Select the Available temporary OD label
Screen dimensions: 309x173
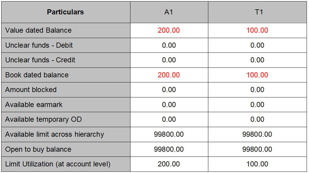coord(44,119)
